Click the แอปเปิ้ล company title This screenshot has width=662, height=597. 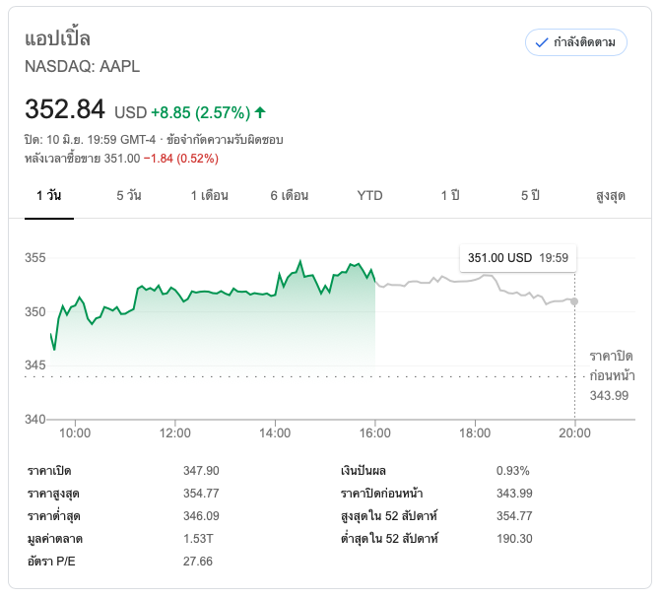point(57,38)
